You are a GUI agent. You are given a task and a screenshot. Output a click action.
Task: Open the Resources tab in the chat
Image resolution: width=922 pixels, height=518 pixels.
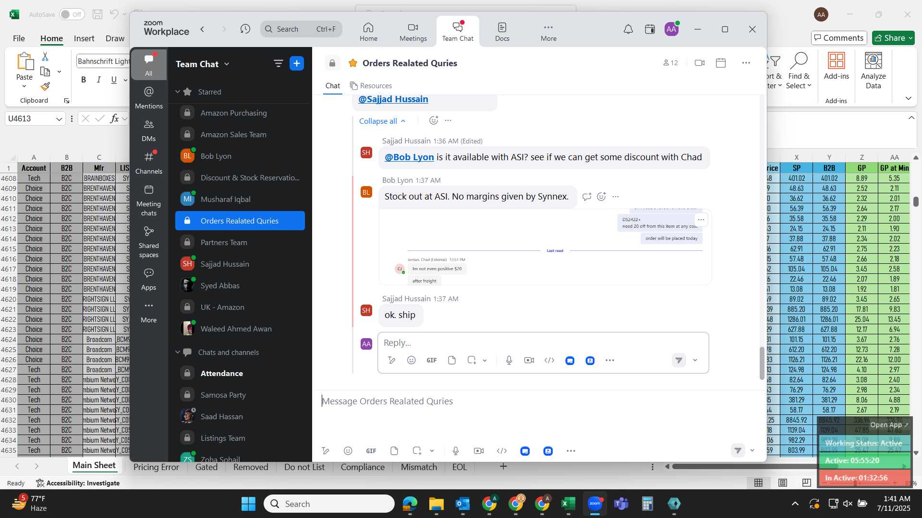[x=371, y=85]
